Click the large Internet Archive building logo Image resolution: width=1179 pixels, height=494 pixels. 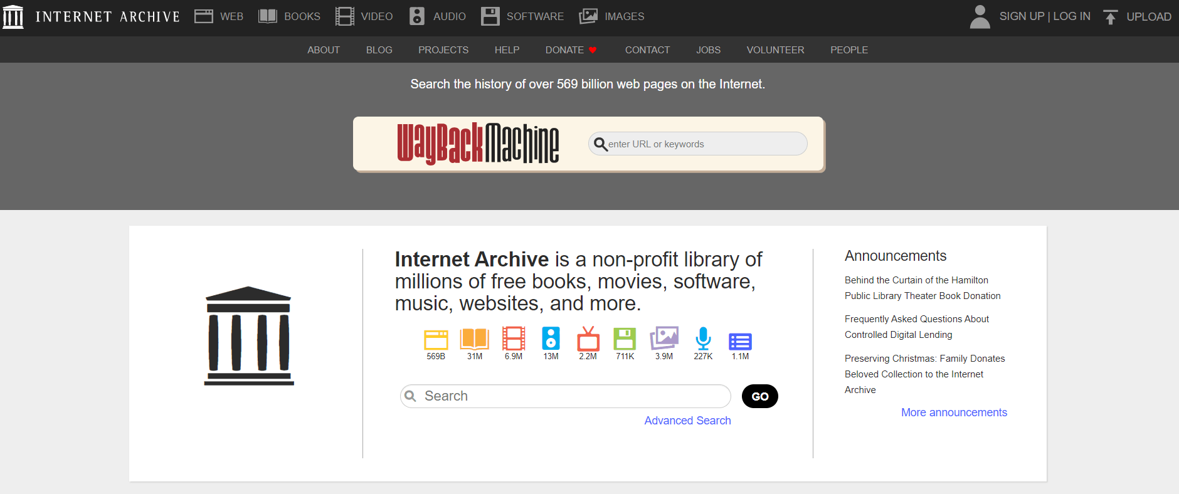(249, 335)
